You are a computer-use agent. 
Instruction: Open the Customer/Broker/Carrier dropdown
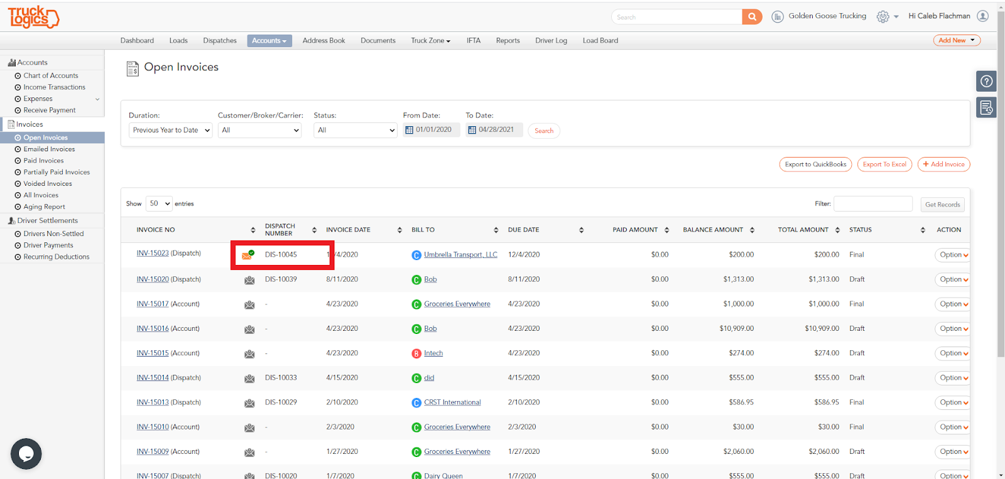coord(260,130)
